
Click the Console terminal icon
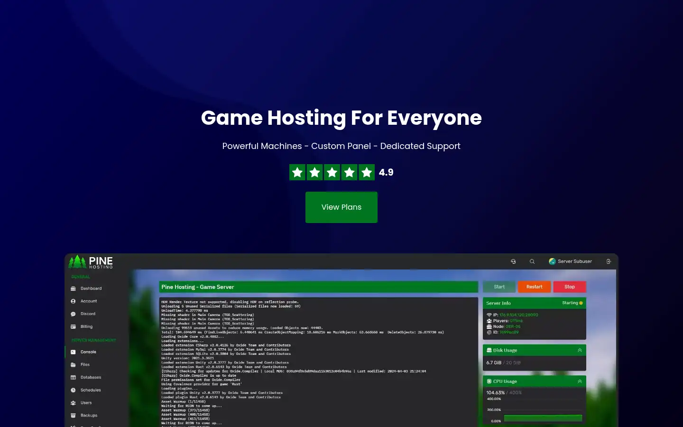click(73, 352)
